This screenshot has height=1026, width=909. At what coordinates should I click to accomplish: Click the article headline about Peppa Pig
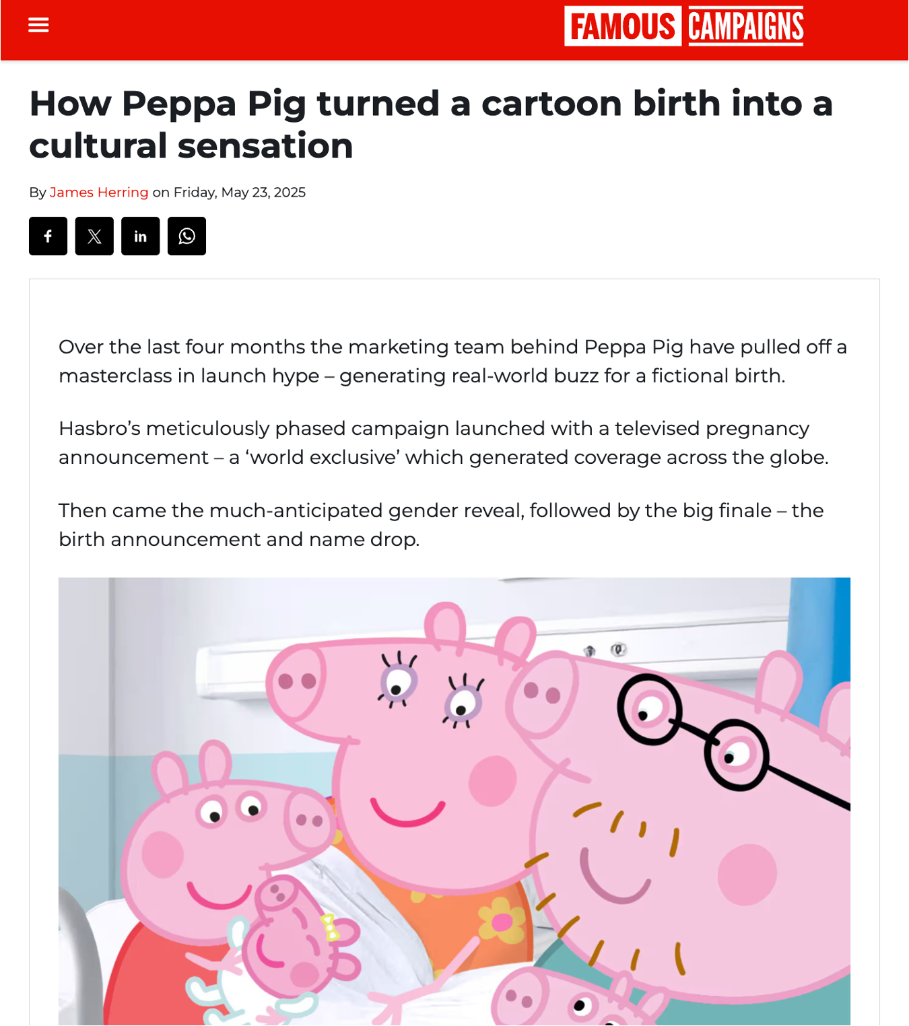[431, 125]
